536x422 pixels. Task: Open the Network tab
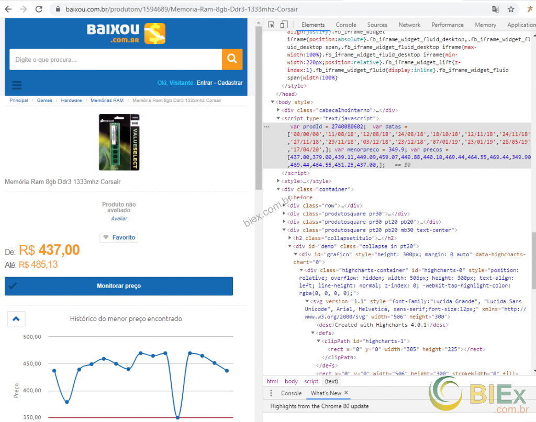tap(409, 25)
